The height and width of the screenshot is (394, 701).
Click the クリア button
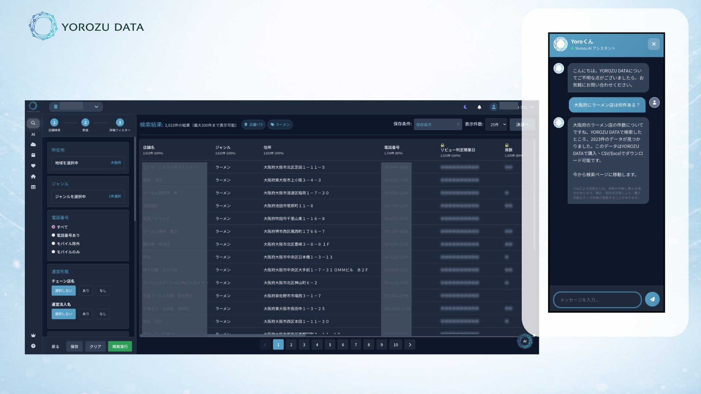coord(95,346)
